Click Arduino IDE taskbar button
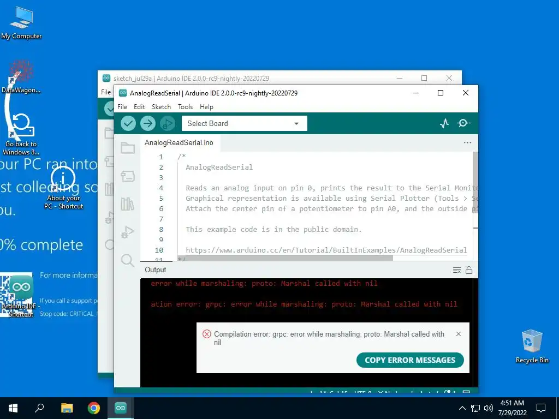This screenshot has height=419, width=559. [121, 408]
